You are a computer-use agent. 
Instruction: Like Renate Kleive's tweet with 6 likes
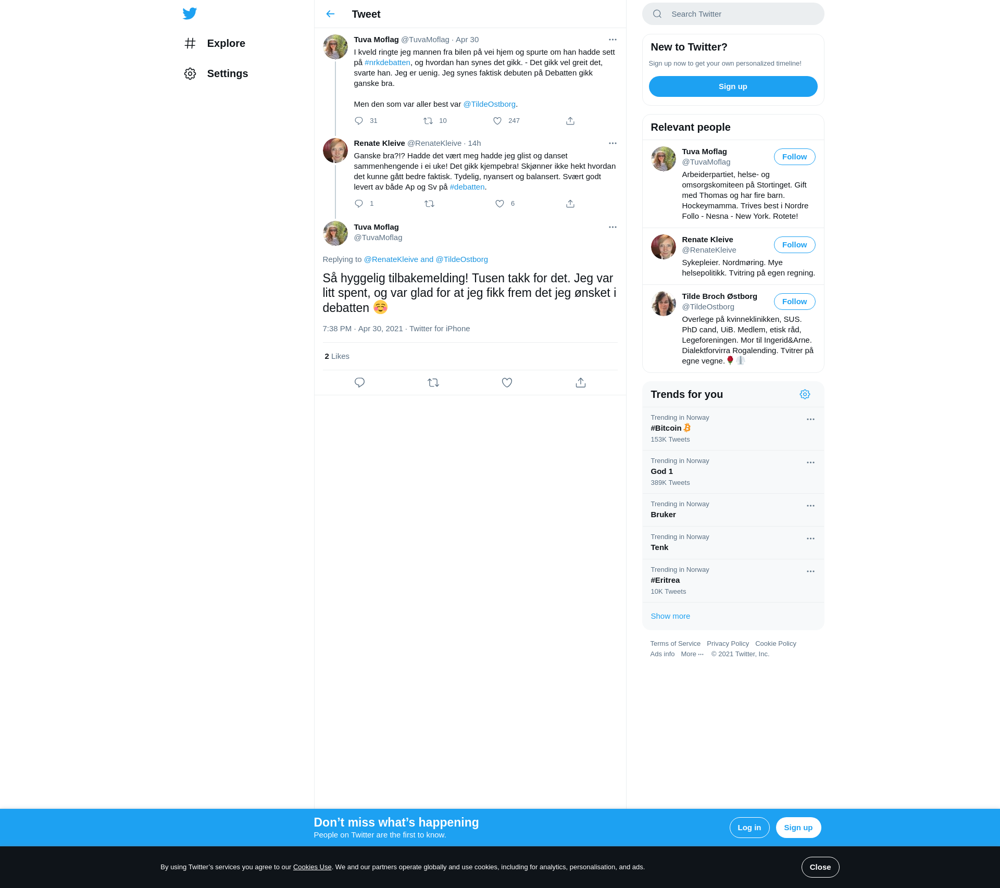[x=499, y=204]
